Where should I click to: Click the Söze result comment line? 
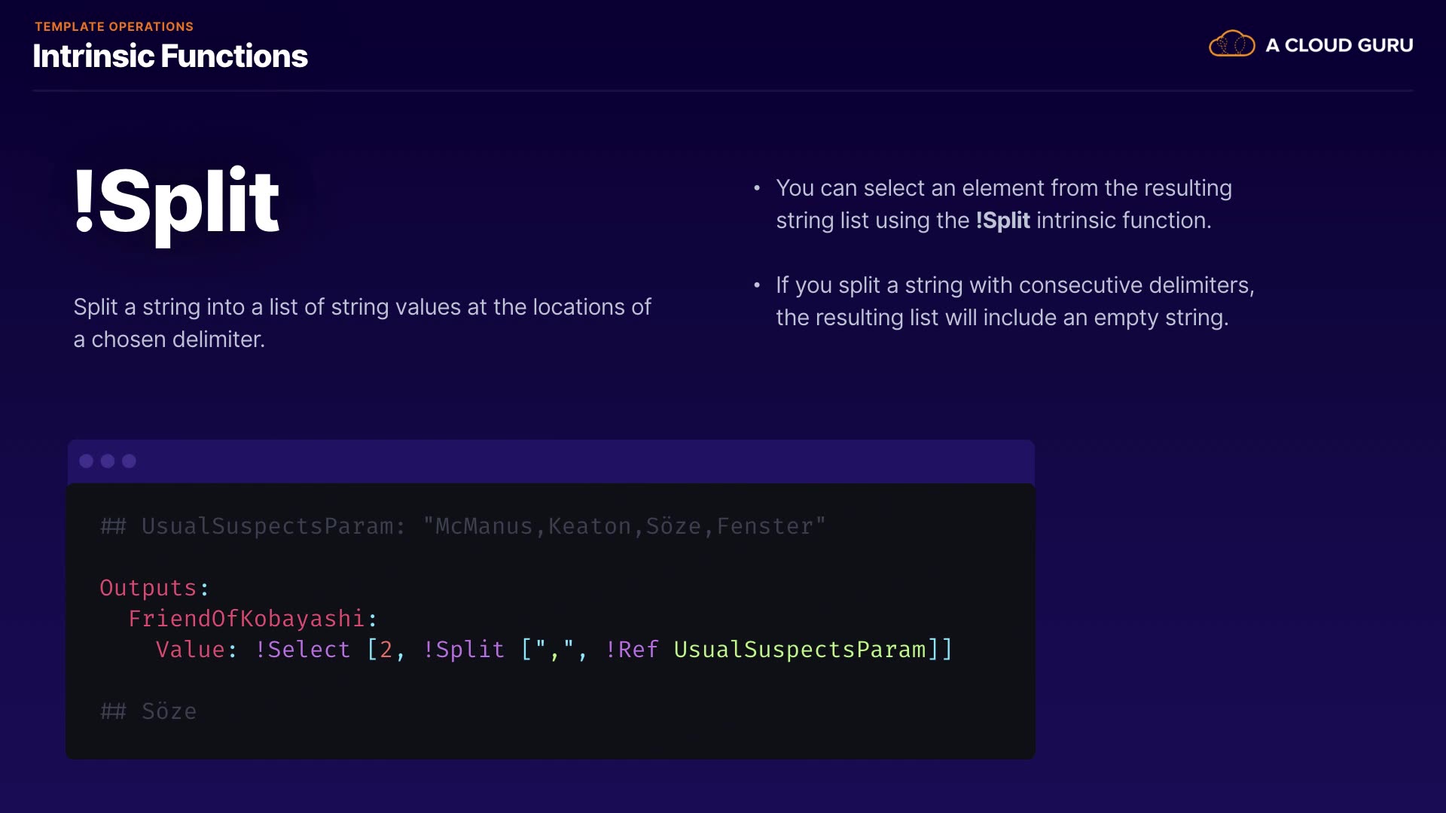click(x=149, y=711)
